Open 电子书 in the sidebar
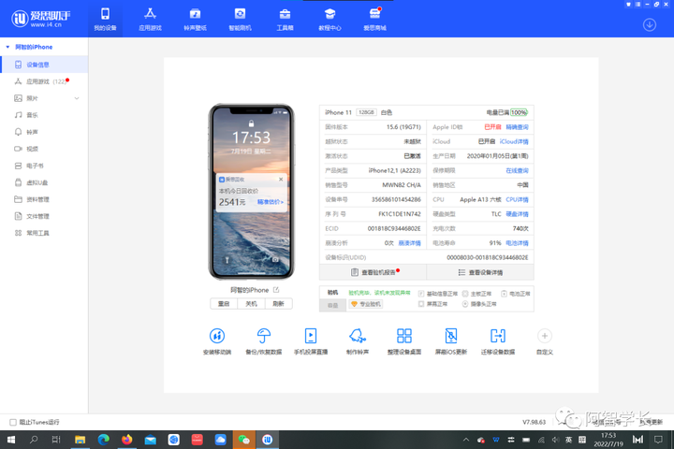674x449 pixels. coord(44,166)
